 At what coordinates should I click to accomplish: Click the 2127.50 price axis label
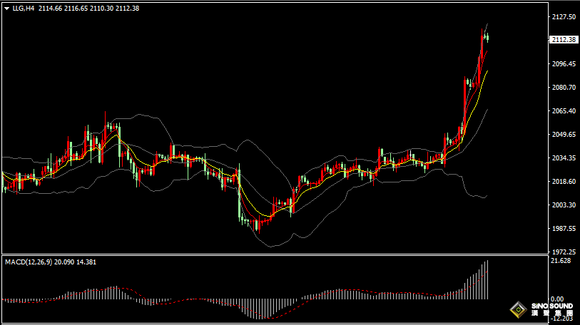[564, 17]
